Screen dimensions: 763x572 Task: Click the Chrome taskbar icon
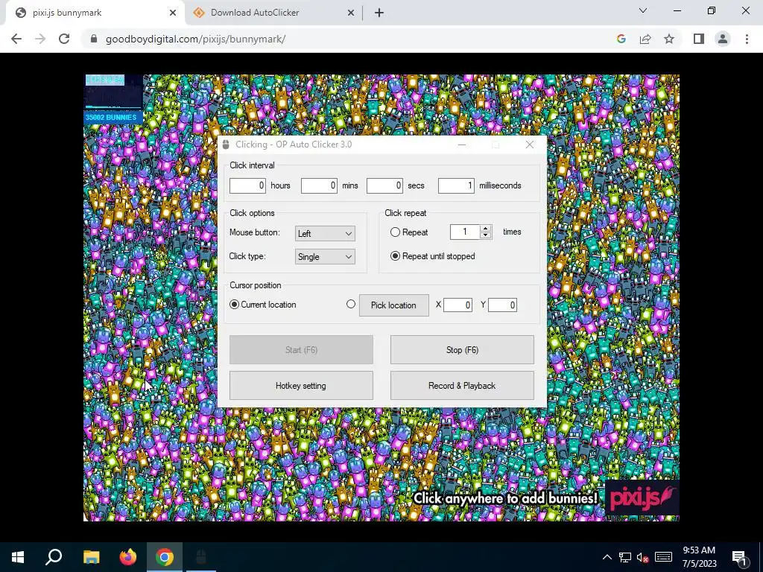point(165,557)
